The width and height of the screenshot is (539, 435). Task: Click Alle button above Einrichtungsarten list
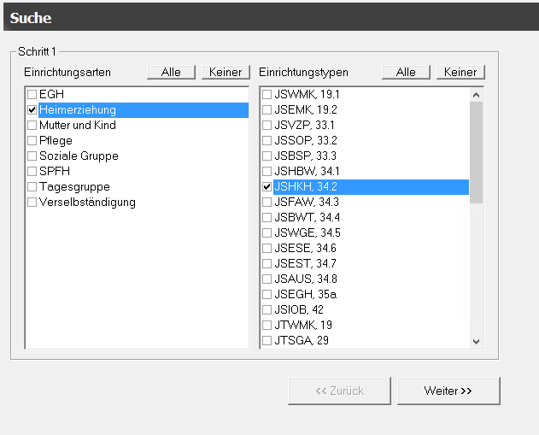pos(171,73)
